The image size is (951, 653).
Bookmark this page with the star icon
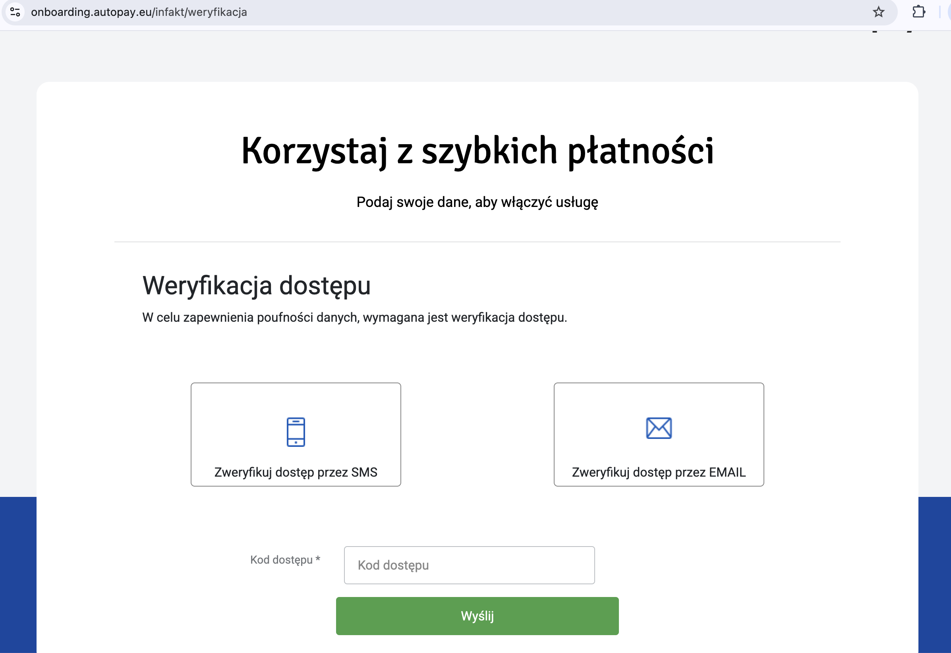pyautogui.click(x=878, y=12)
